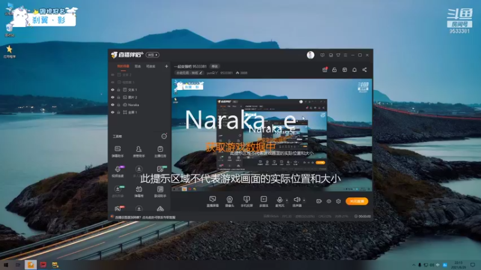Toggle the lock on the 文本 1 layer

pos(118,89)
